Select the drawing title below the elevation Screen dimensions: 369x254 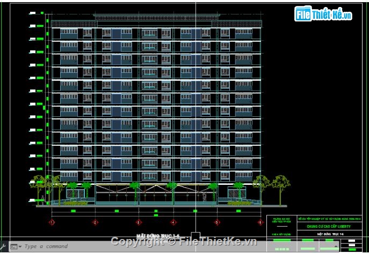(x=158, y=236)
